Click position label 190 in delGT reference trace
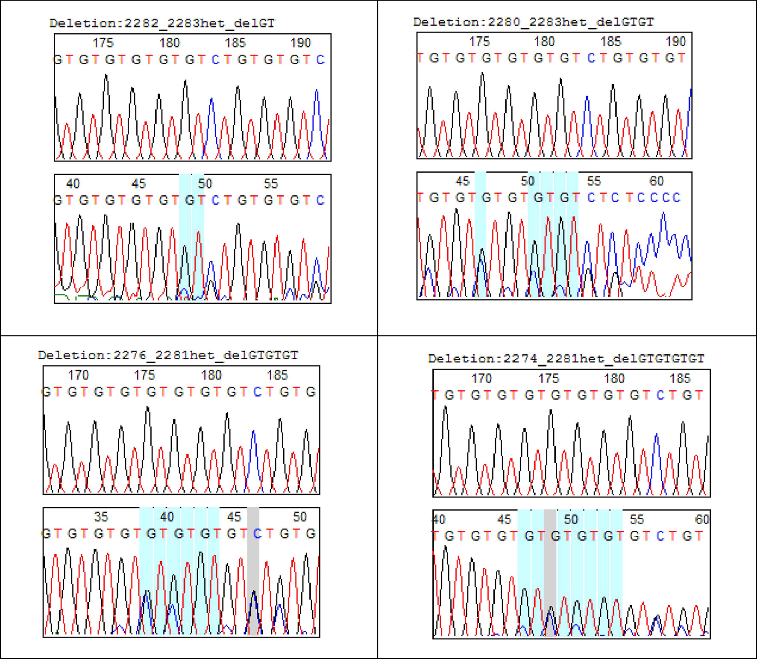 [x=300, y=43]
